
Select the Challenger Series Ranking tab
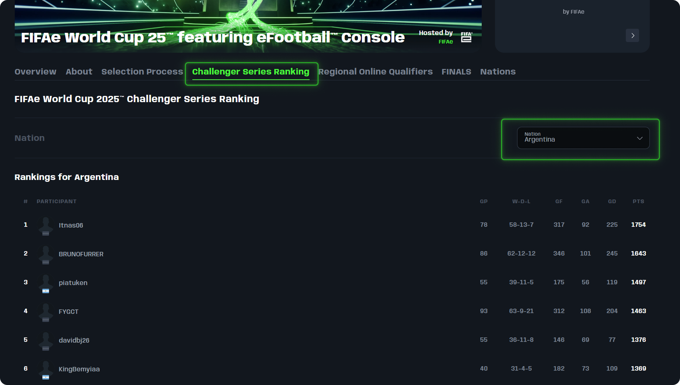(x=251, y=72)
